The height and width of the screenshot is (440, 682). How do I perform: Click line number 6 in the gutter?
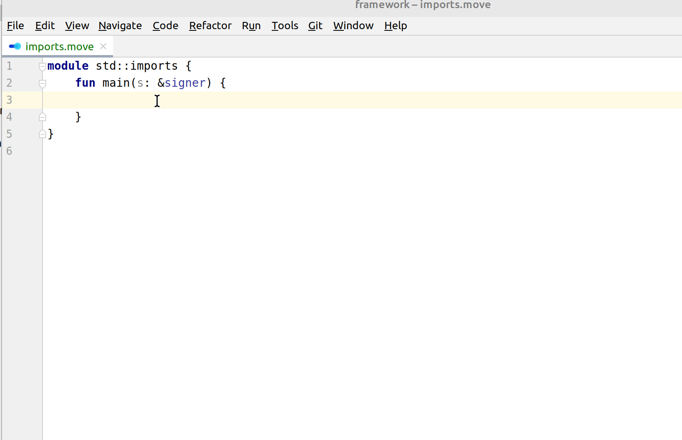point(9,151)
